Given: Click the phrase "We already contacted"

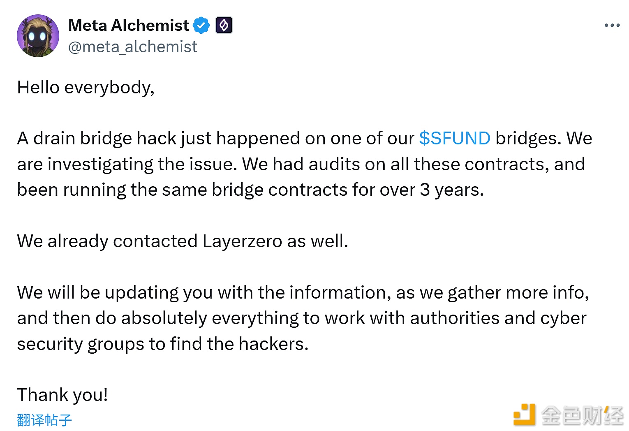Looking at the screenshot, I should (107, 241).
